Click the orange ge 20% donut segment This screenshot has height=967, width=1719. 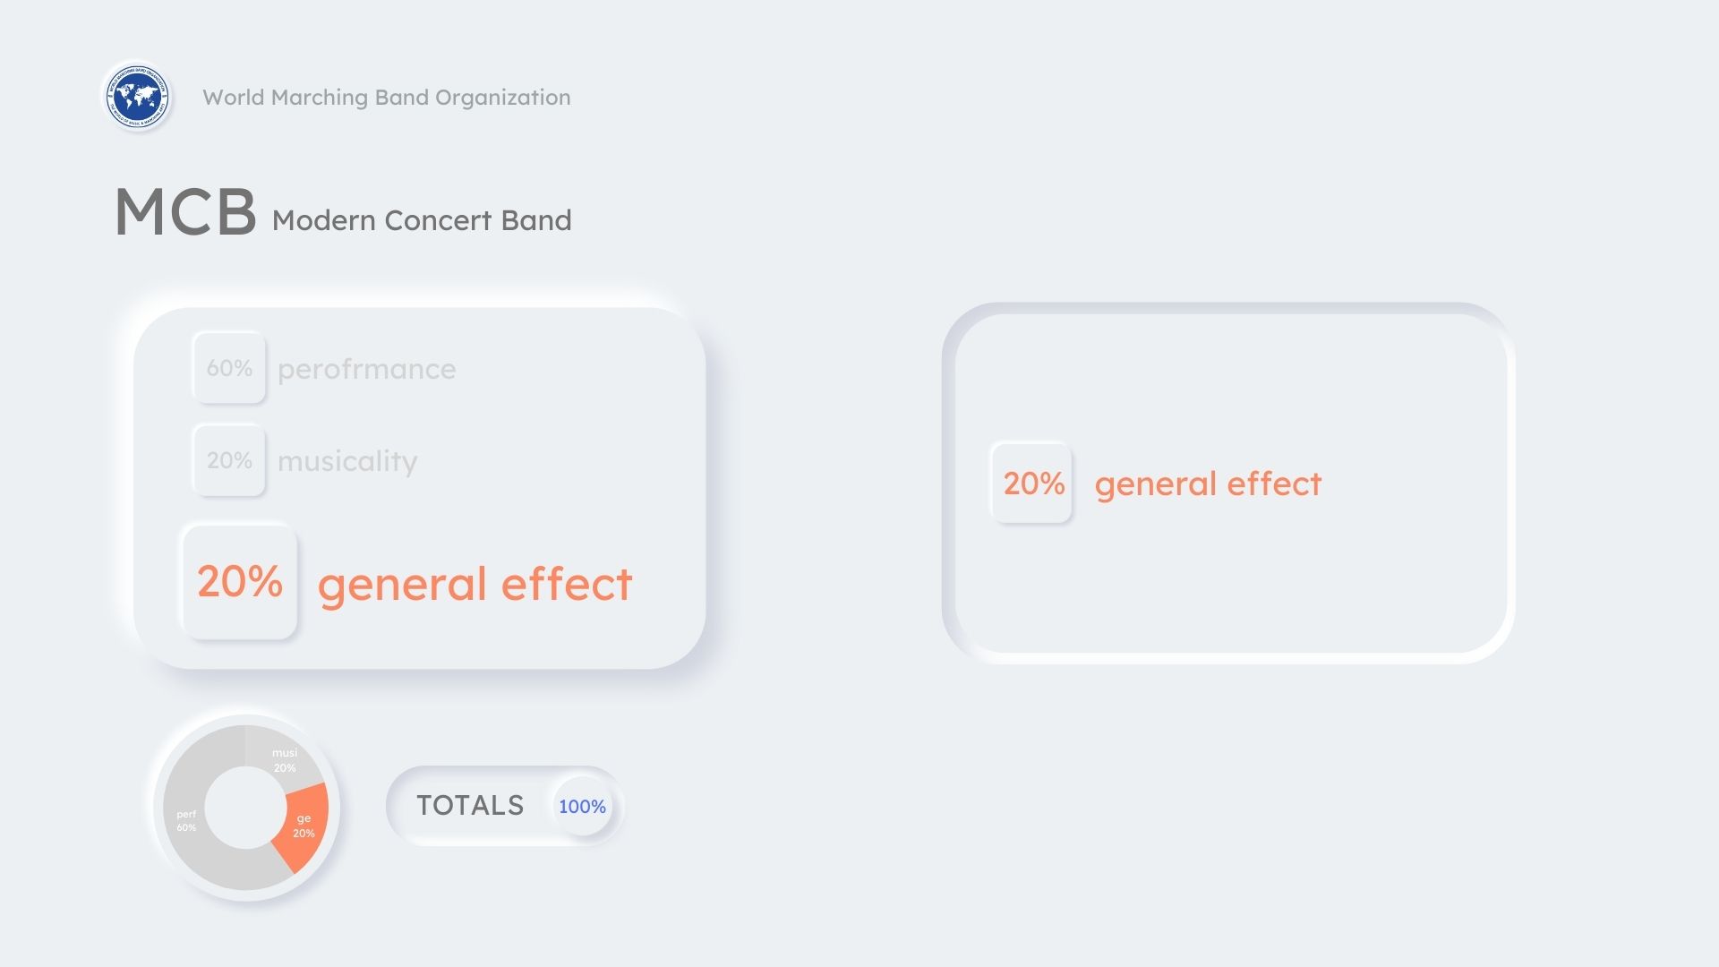(x=305, y=826)
